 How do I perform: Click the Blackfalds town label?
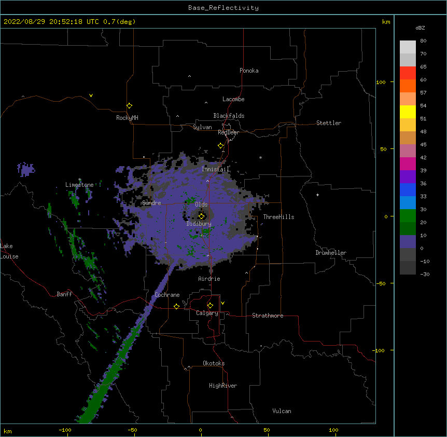tap(229, 116)
